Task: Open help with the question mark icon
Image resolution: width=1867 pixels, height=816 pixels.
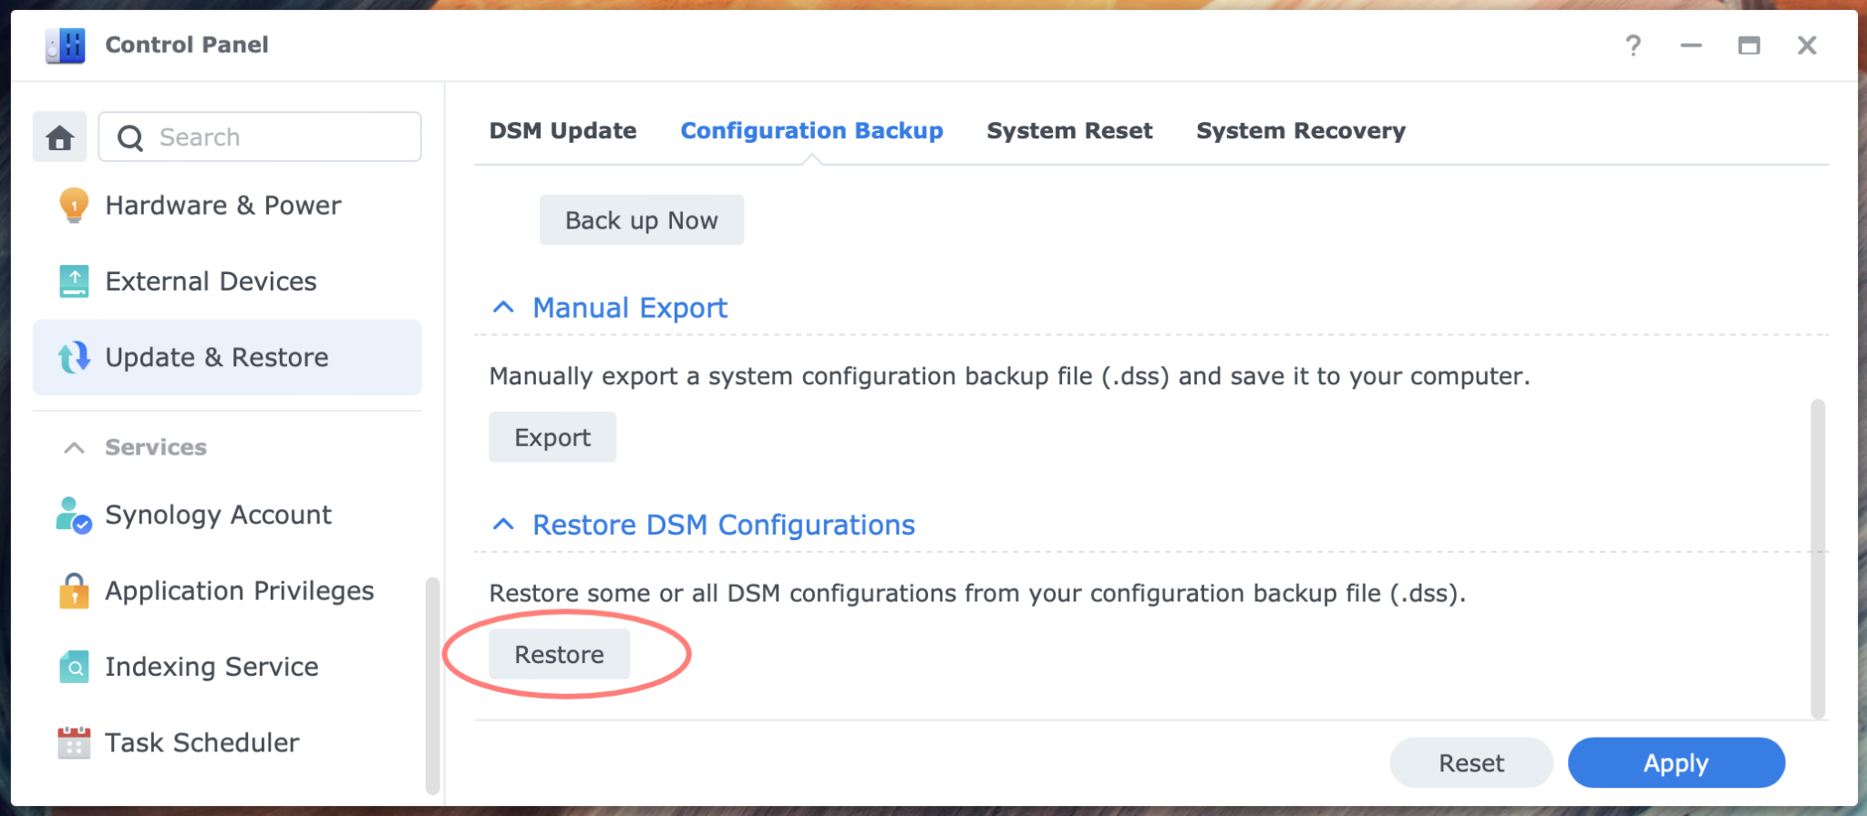Action: point(1634,45)
